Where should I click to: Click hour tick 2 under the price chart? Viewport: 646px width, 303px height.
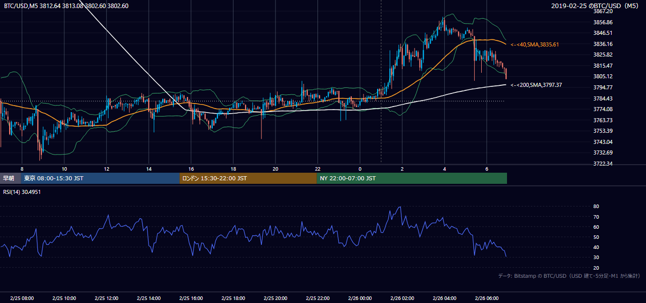402,169
